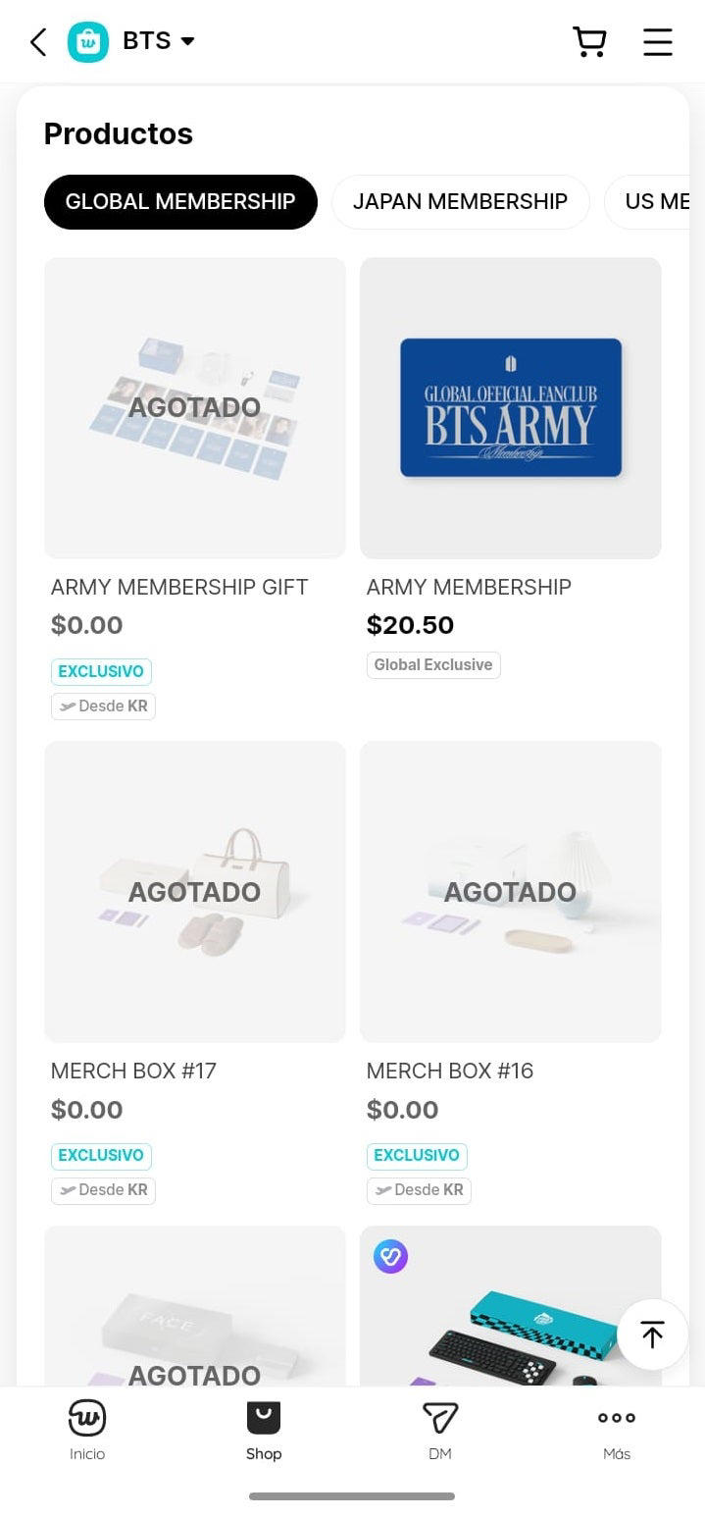Switch to JAPAN MEMBERSHIP tab
Screen dimensions: 705x1518
click(x=460, y=201)
